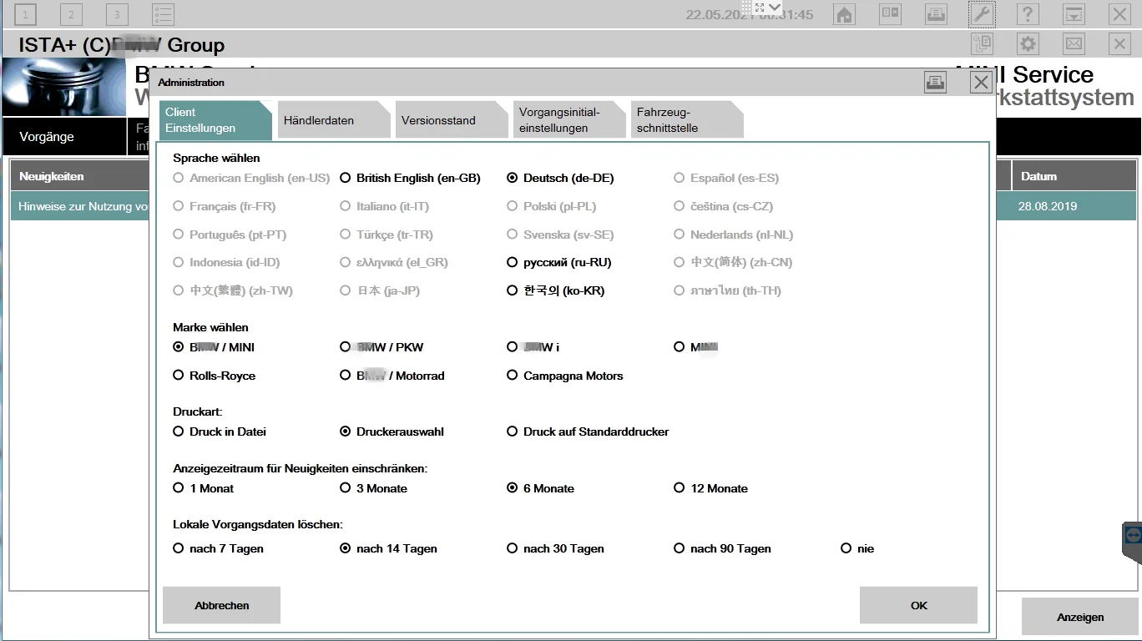Screen dimensions: 1142x641
Task: Click the fullscreen icon at top center
Action: click(x=759, y=8)
